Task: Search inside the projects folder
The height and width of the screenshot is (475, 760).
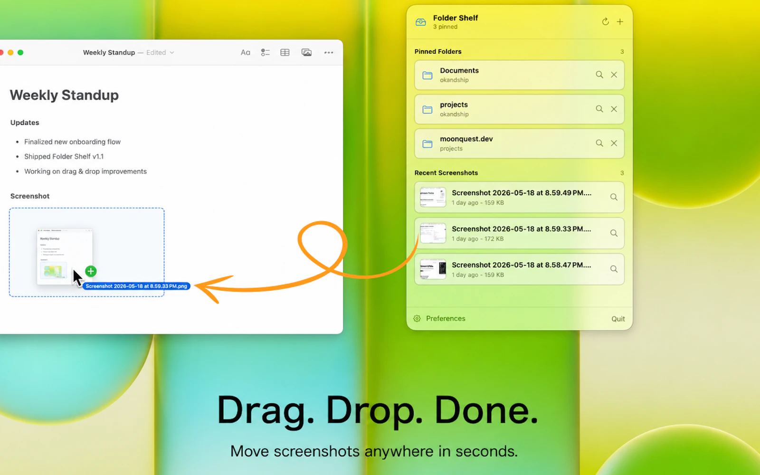Action: pos(599,109)
